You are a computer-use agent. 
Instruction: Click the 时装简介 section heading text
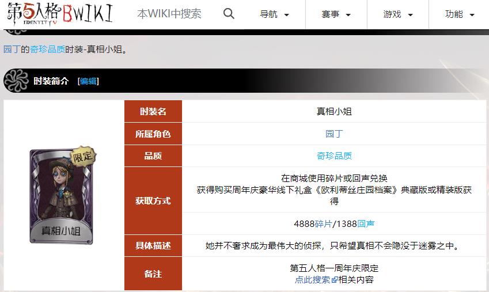[51, 81]
